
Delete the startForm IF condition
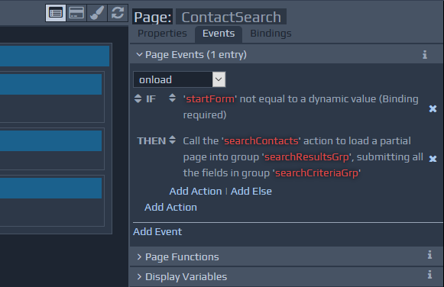pos(433,108)
